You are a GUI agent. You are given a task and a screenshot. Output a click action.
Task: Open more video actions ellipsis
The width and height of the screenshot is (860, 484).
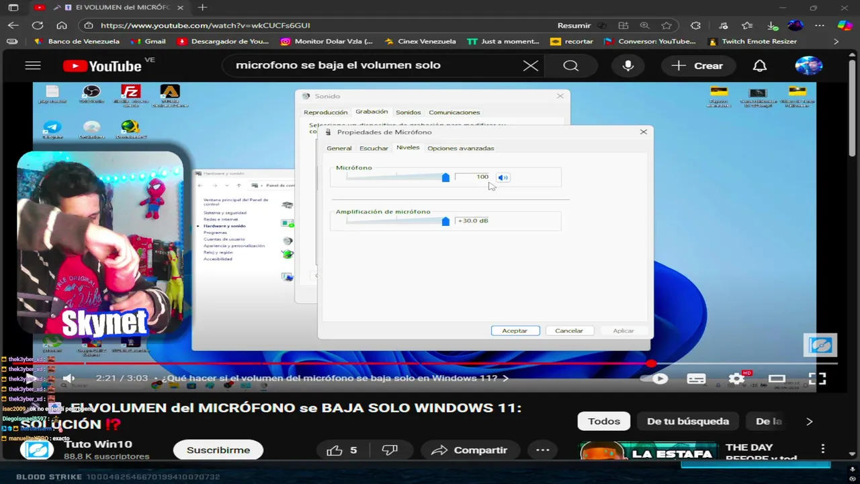click(x=542, y=450)
